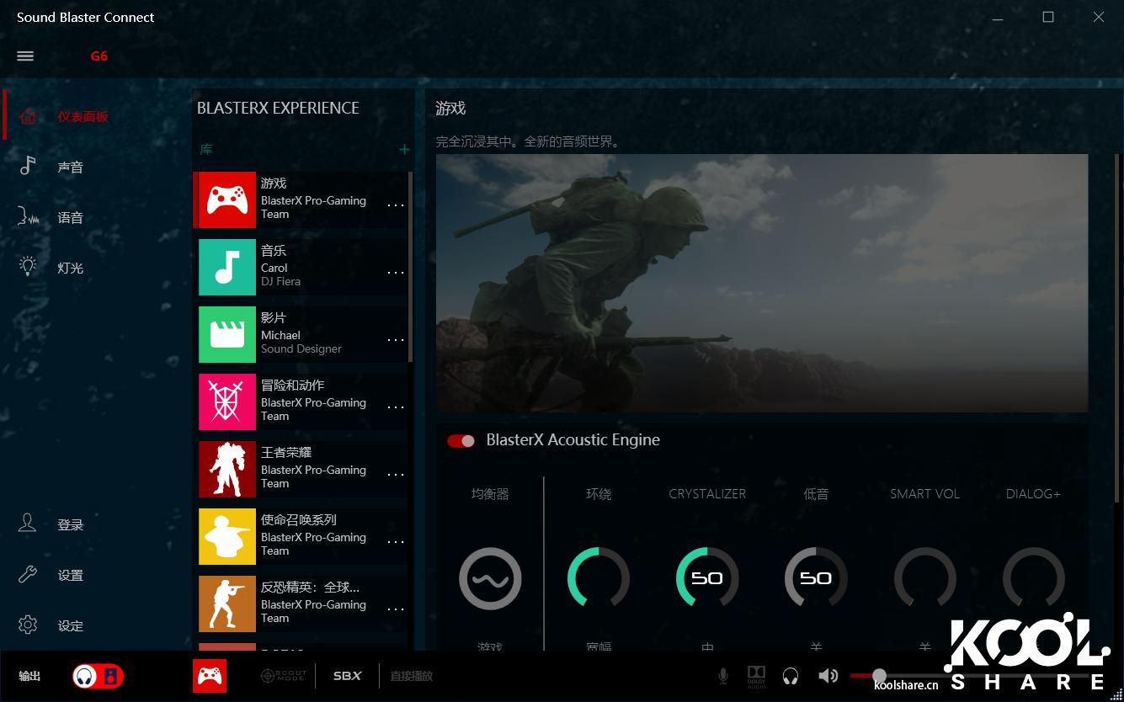Click the Dolby Audio icon

tap(756, 676)
